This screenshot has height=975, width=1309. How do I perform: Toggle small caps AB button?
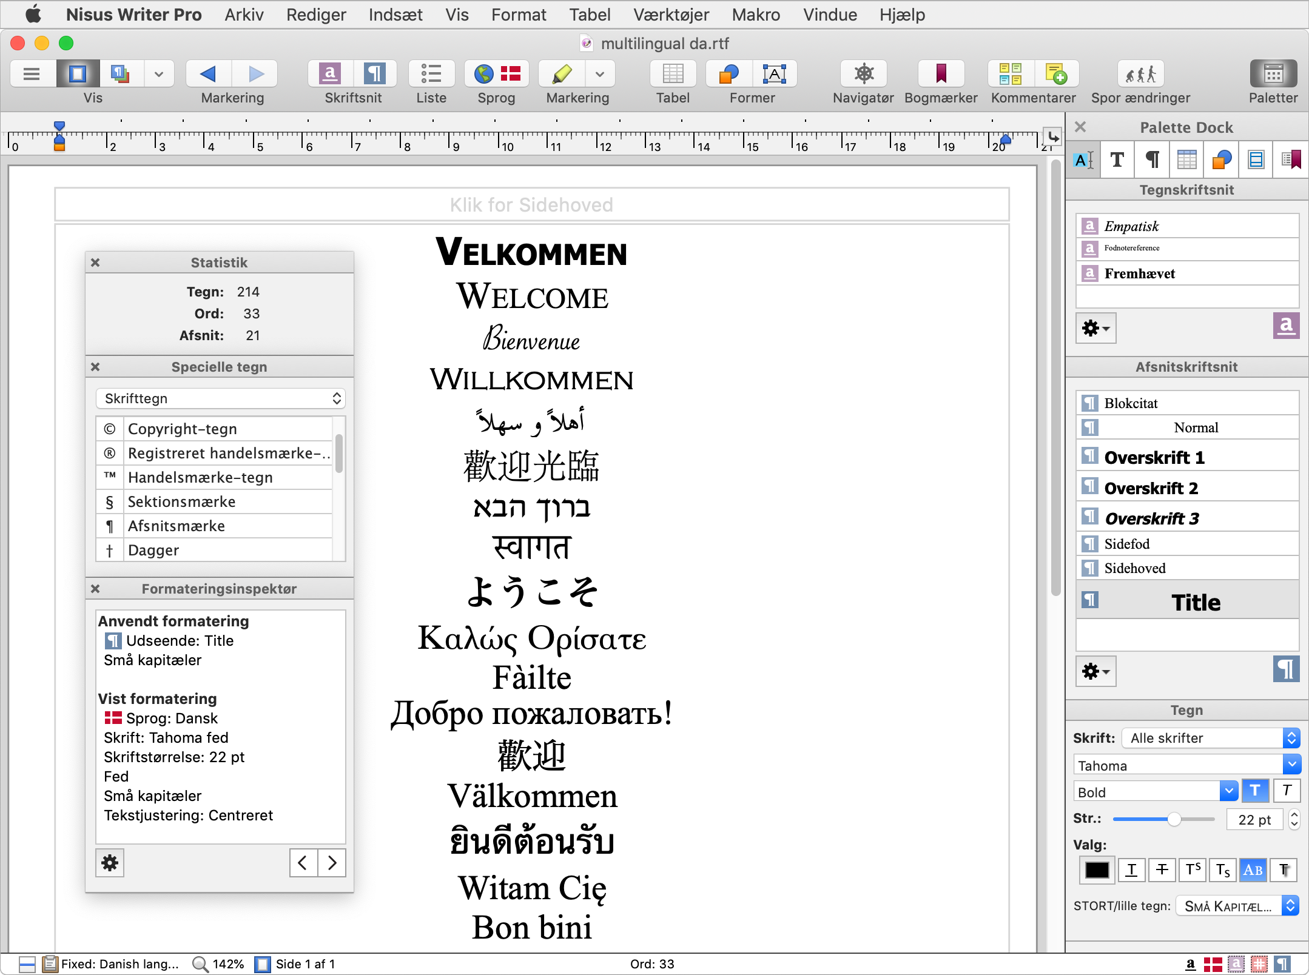[x=1253, y=870]
